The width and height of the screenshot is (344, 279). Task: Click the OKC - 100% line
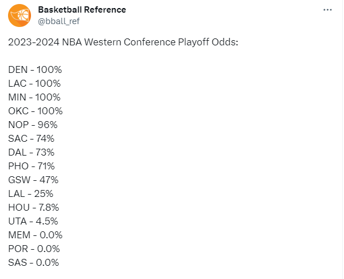(x=36, y=111)
